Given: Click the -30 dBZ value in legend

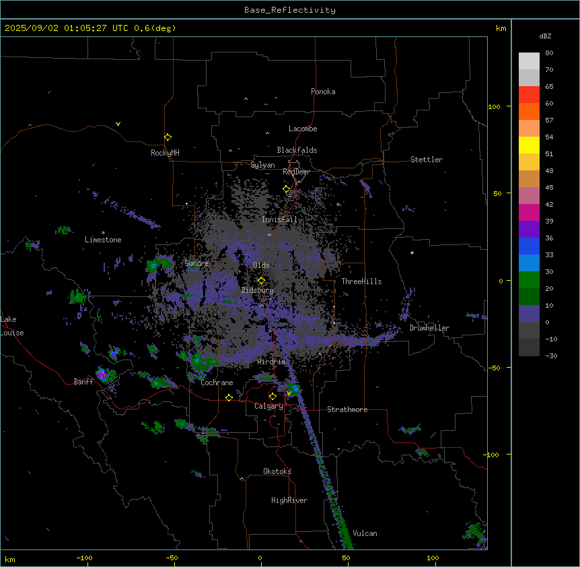Looking at the screenshot, I should click(x=551, y=356).
